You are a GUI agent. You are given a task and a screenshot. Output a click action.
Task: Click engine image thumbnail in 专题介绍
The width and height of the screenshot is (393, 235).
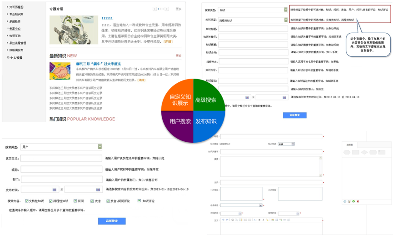coord(74,30)
